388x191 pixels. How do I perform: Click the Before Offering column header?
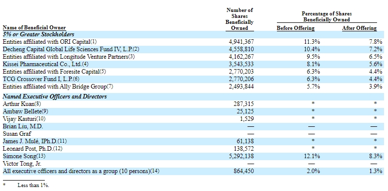click(295, 28)
